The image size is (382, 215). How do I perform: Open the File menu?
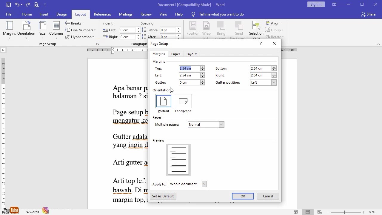[9, 14]
